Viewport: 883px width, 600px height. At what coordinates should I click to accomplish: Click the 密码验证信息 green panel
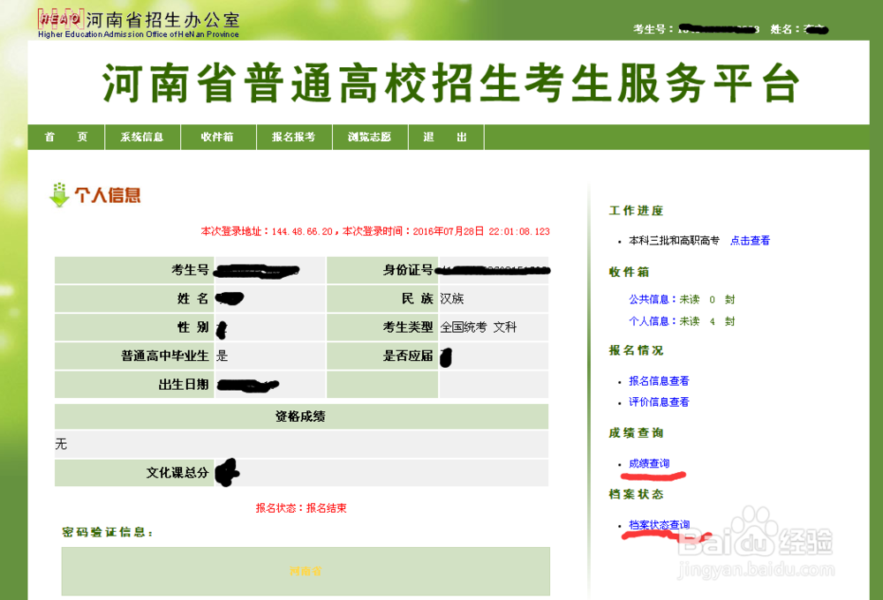pyautogui.click(x=305, y=572)
